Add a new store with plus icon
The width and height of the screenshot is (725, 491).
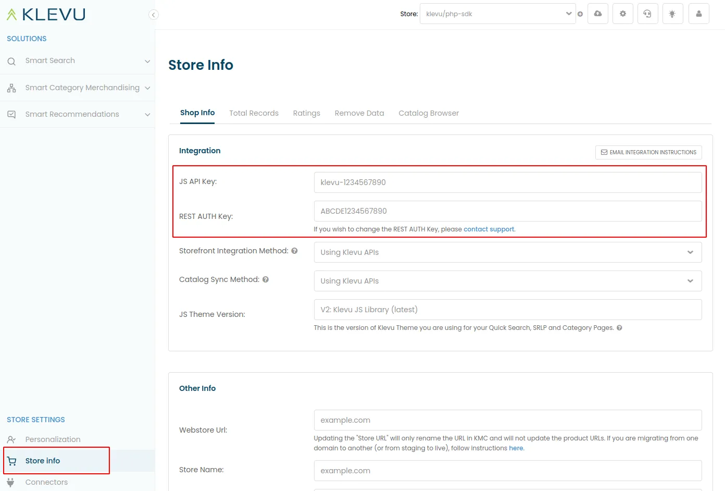pyautogui.click(x=580, y=14)
